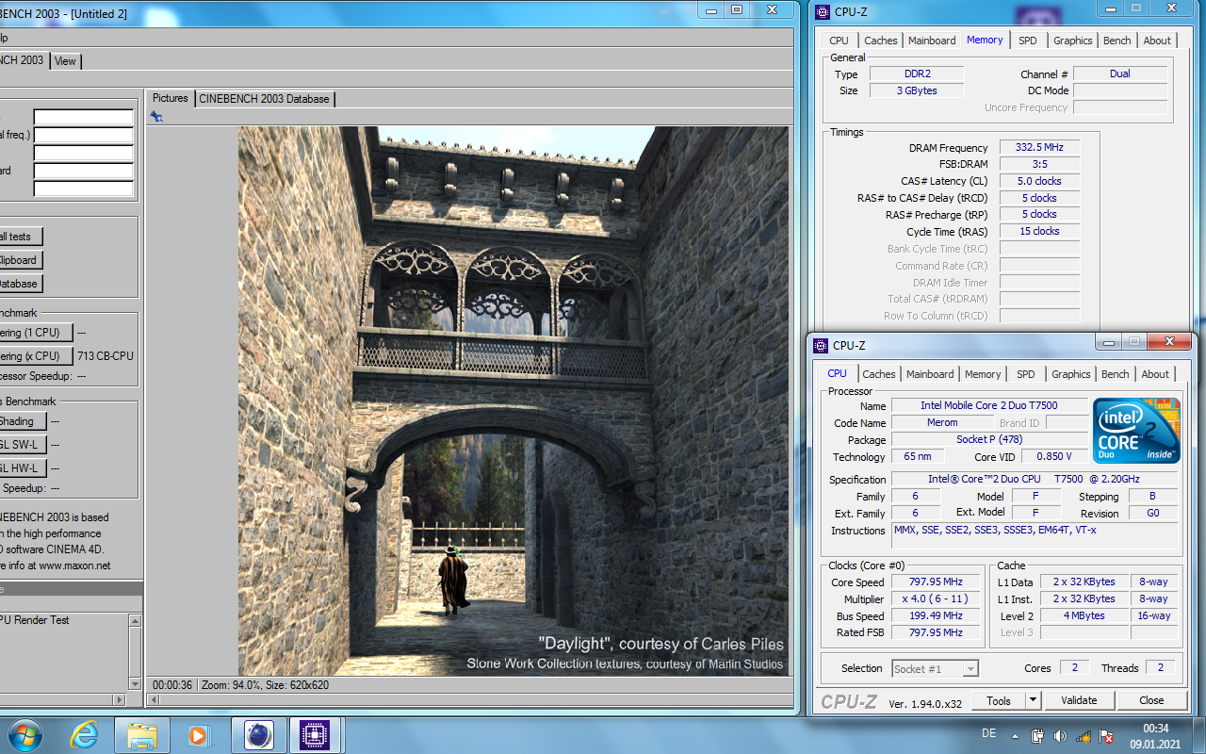Open Caches tab in front CPU-Z window

coord(879,374)
